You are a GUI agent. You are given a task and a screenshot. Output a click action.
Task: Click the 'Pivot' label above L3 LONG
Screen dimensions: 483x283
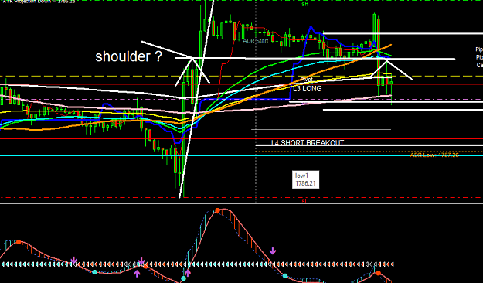tap(307, 80)
